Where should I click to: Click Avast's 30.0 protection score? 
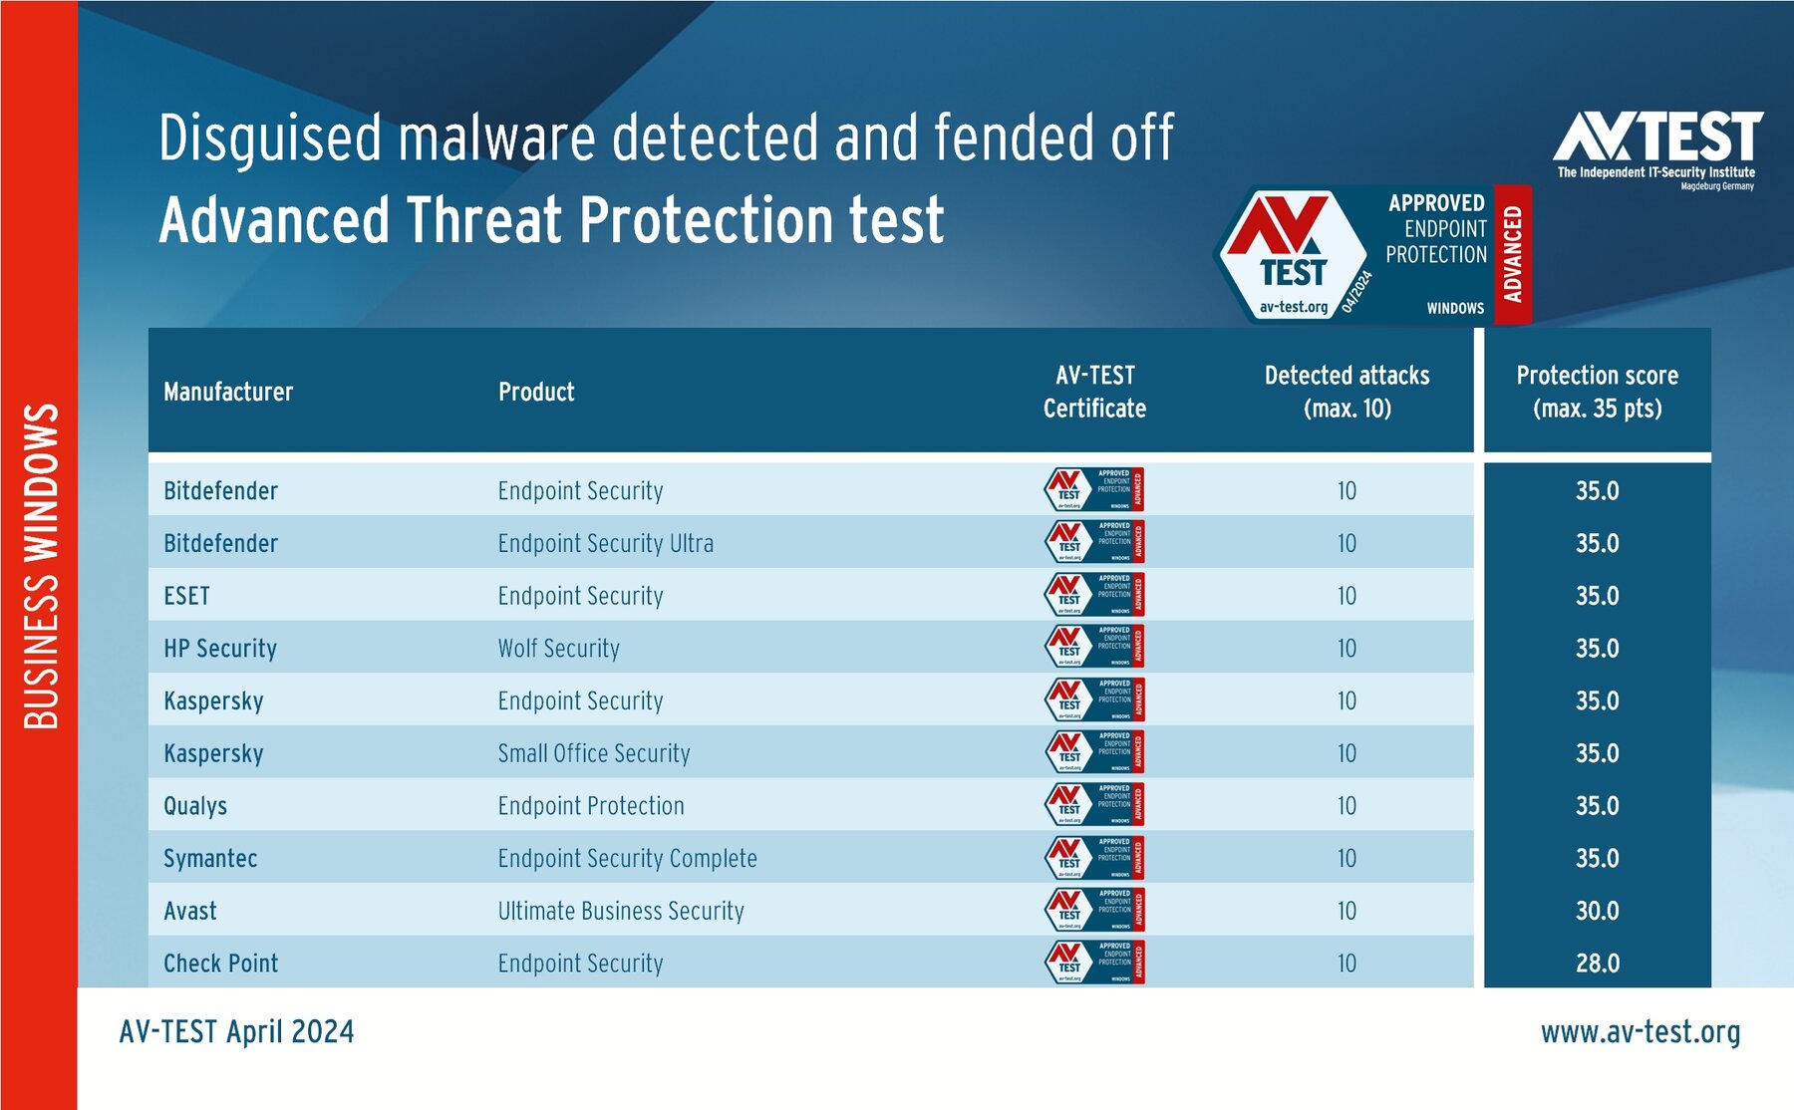pos(1597,911)
